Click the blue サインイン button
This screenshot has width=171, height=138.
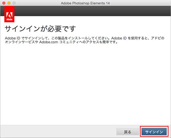154,132
